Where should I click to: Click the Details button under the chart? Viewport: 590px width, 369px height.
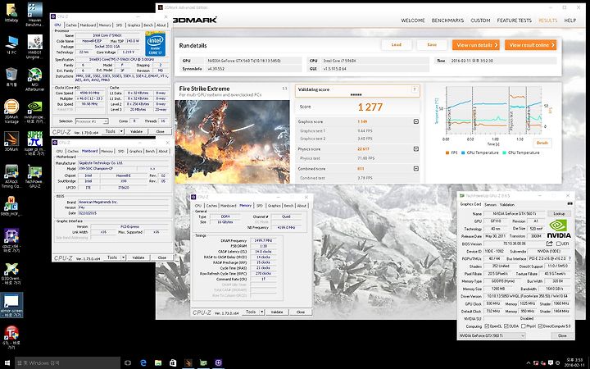pyautogui.click(x=542, y=143)
